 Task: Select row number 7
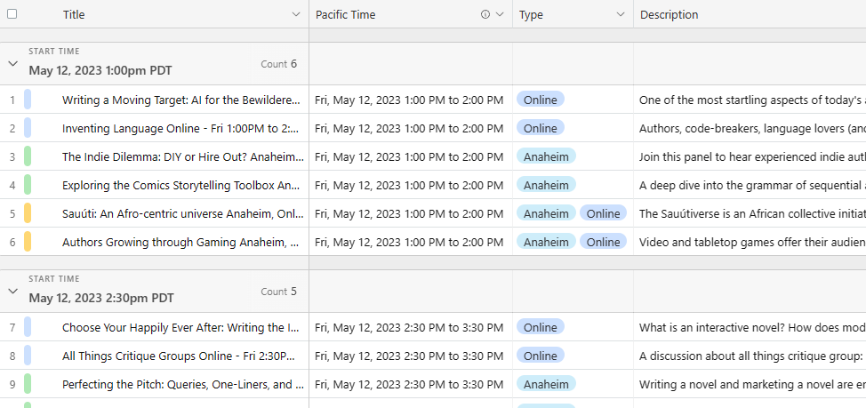[x=12, y=327]
